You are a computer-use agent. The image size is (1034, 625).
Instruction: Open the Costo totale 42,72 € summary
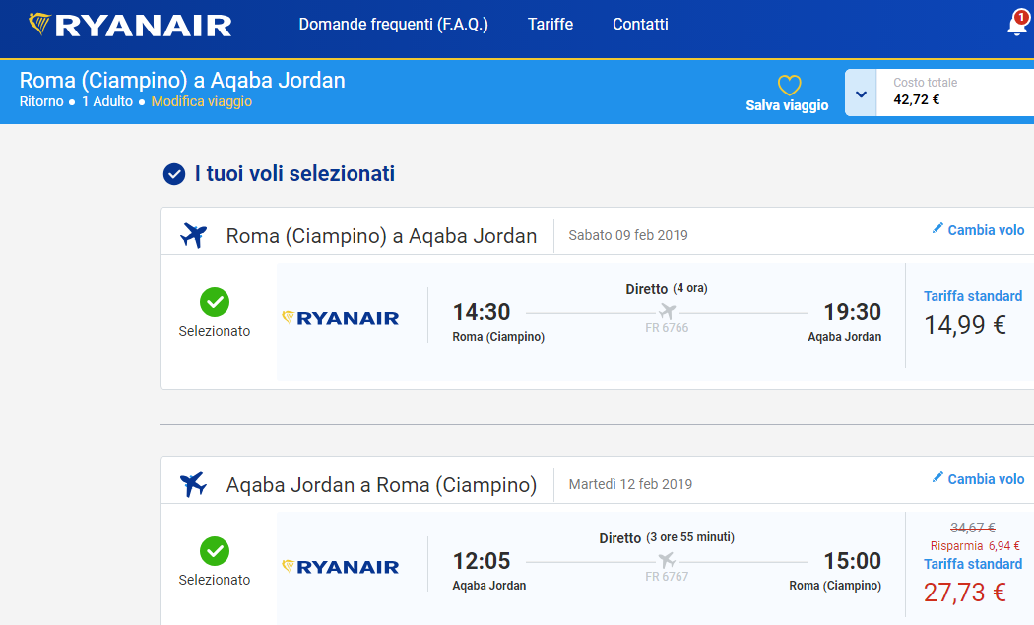[x=955, y=93]
